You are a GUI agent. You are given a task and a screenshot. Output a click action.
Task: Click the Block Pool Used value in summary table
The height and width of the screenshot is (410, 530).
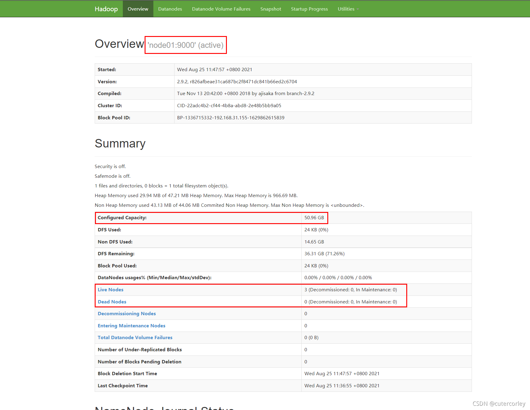(x=316, y=266)
